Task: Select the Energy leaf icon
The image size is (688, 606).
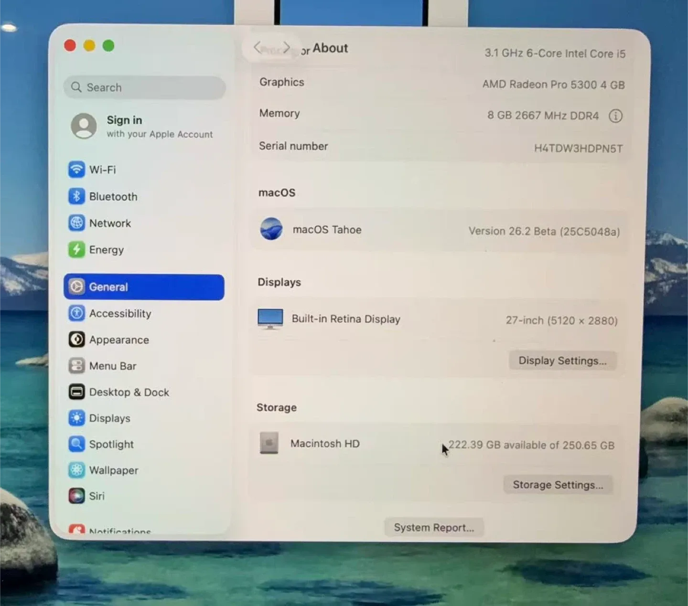Action: [76, 249]
